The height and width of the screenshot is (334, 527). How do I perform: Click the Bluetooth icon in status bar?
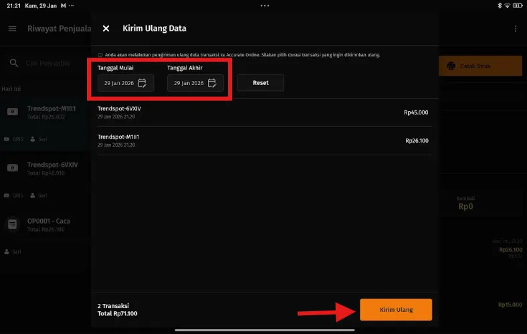click(x=500, y=5)
